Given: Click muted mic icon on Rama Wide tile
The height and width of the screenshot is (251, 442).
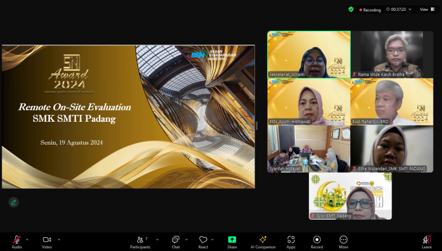Looking at the screenshot, I should tap(354, 74).
